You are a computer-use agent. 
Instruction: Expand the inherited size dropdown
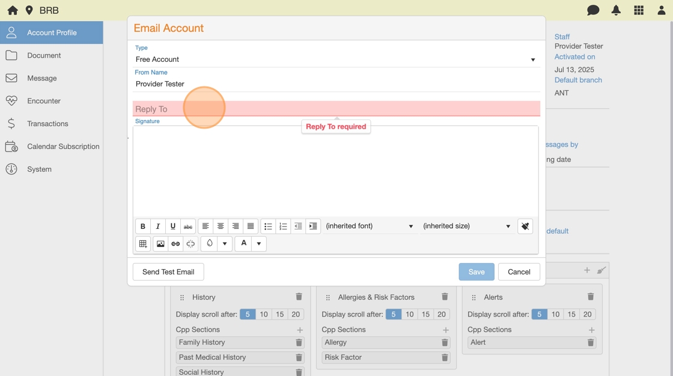466,226
